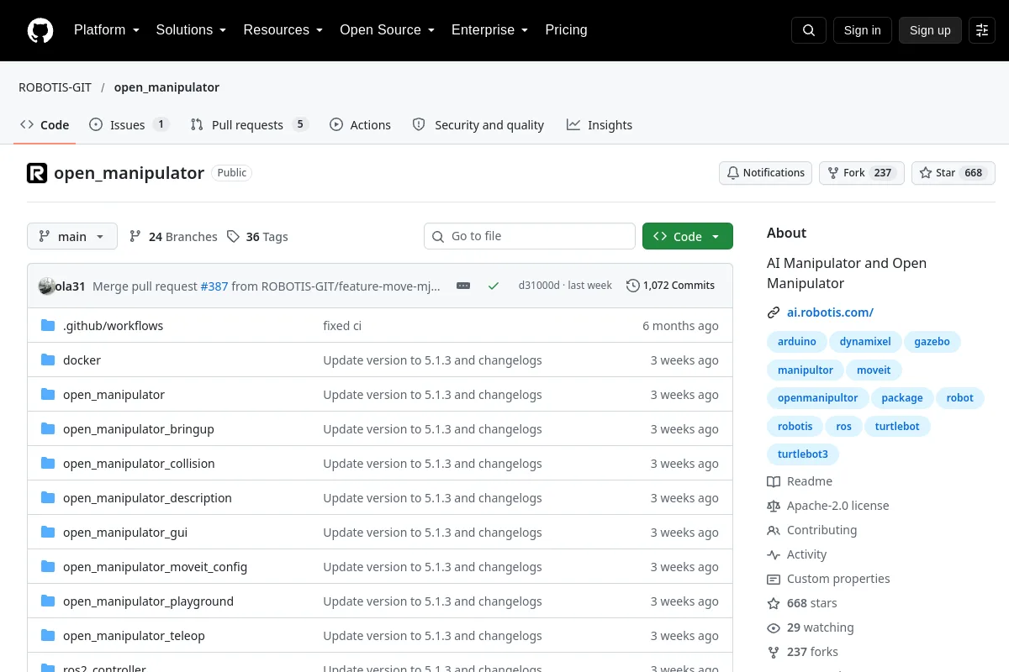The image size is (1009, 672).
Task: Star the repository with Star button
Action: [x=954, y=173]
